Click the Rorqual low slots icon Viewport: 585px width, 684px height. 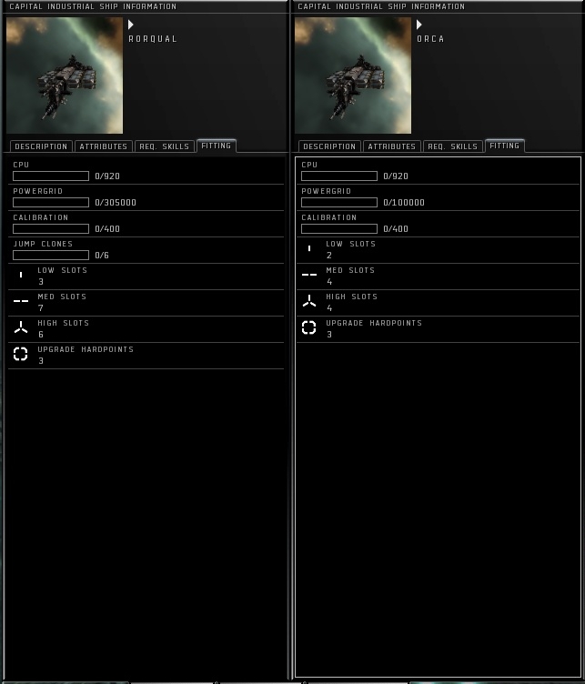pyautogui.click(x=21, y=275)
